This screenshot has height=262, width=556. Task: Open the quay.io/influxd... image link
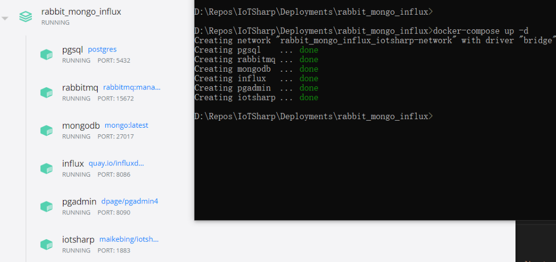(x=116, y=164)
